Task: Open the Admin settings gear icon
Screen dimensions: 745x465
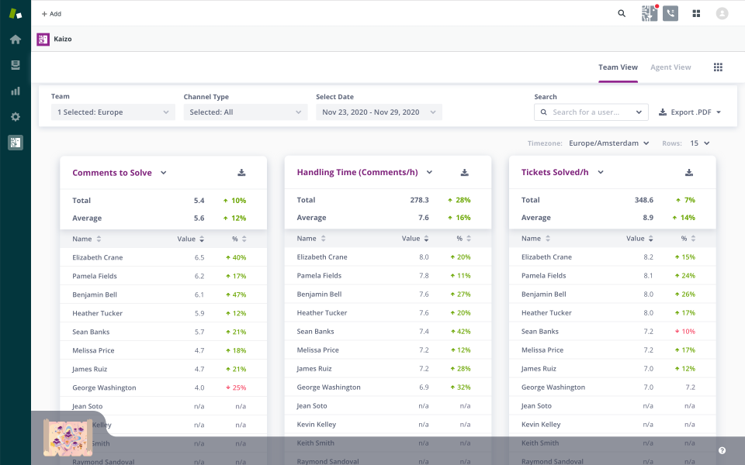Action: point(16,117)
